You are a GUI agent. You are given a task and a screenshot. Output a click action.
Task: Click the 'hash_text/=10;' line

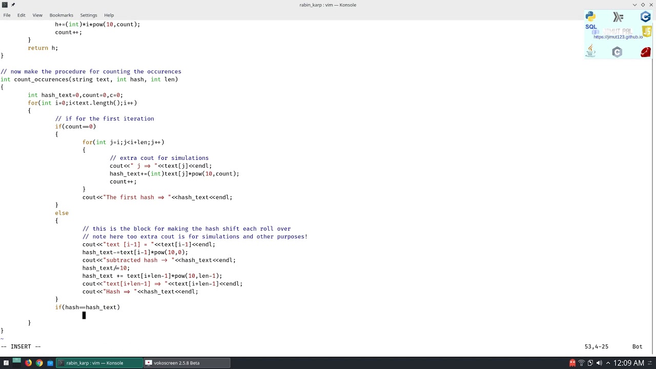[106, 268]
